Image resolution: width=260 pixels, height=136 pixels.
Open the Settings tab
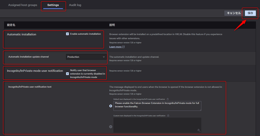[x=53, y=5]
